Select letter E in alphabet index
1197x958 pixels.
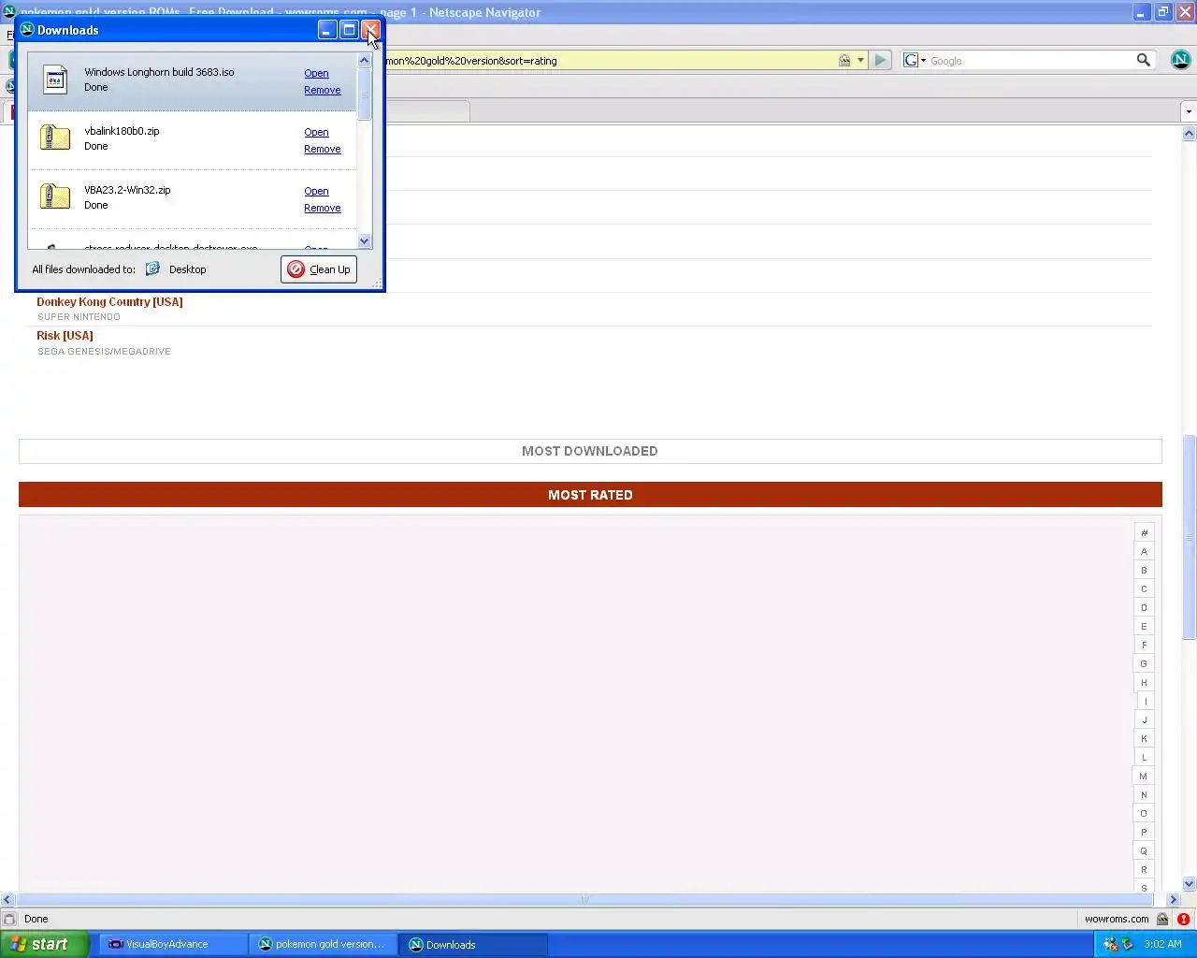coord(1144,626)
